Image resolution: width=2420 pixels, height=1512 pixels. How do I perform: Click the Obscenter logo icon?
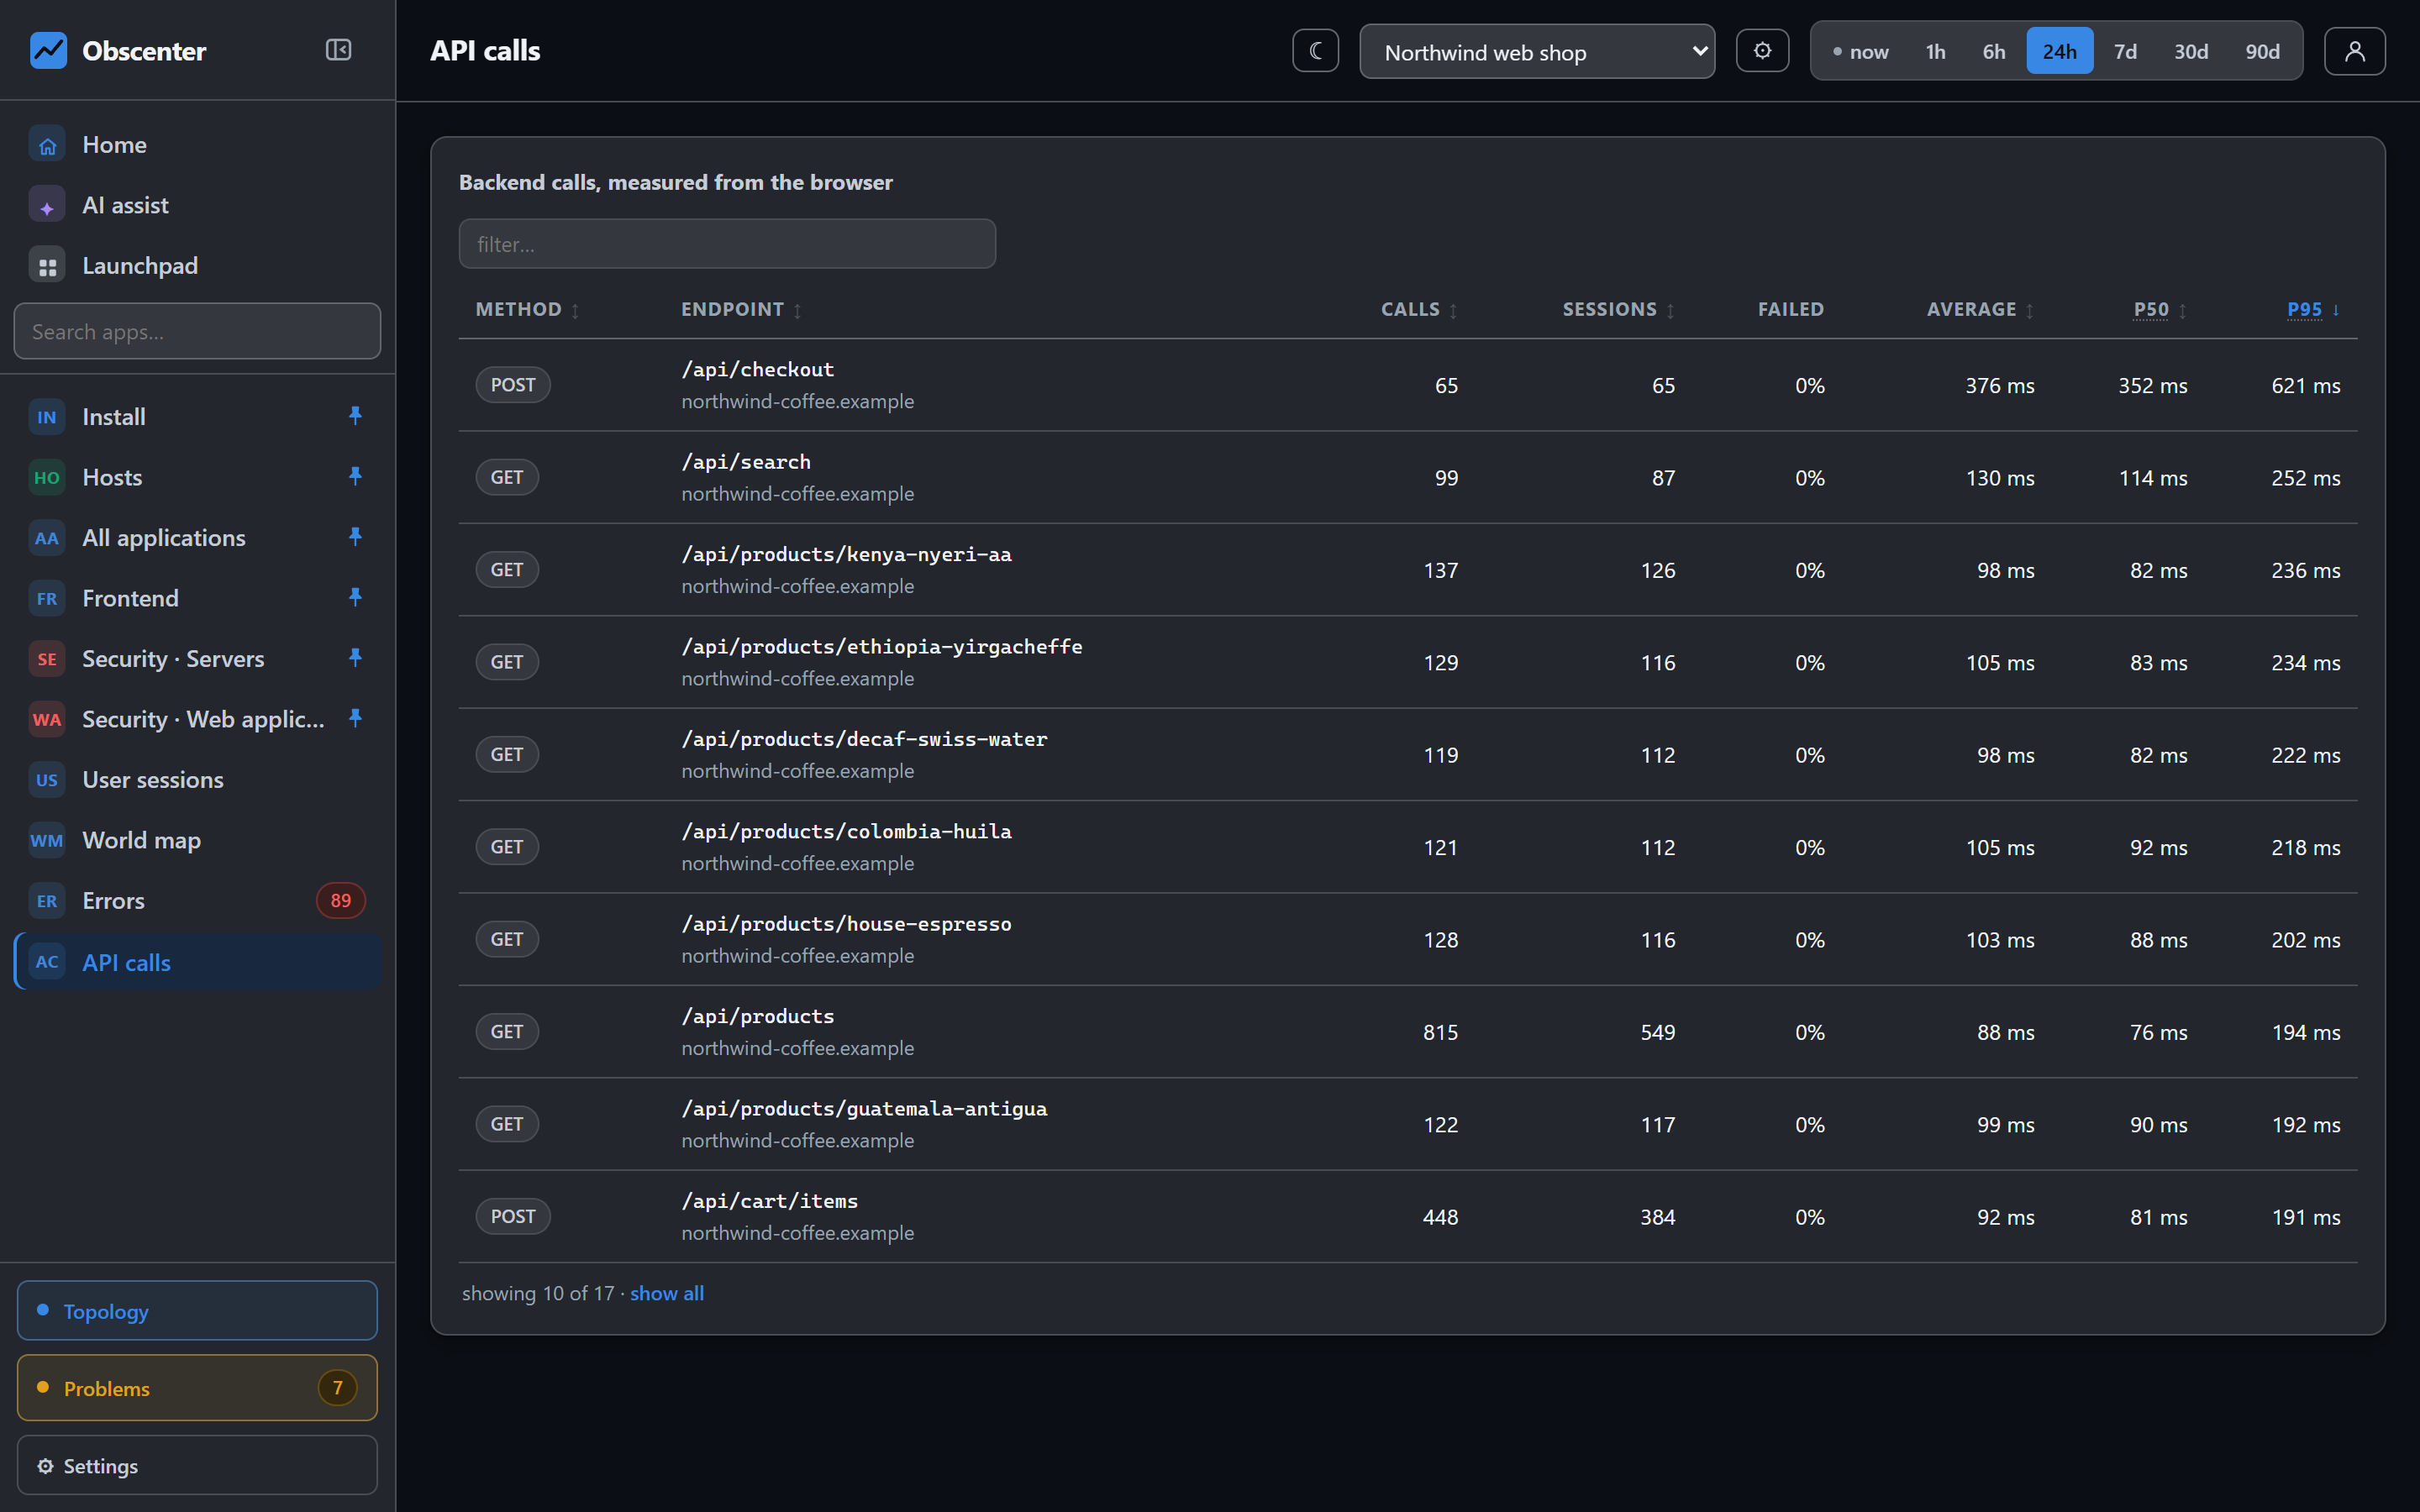(x=48, y=50)
